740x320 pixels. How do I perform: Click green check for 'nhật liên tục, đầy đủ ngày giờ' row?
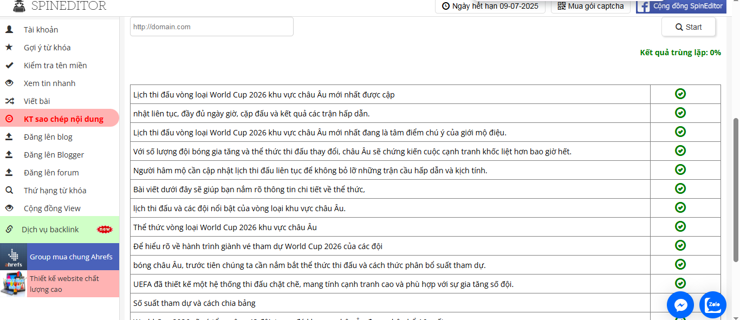(x=680, y=113)
